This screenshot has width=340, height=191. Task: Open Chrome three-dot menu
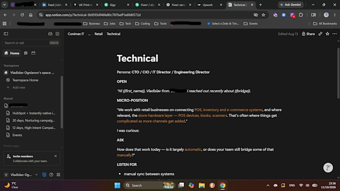334,14
